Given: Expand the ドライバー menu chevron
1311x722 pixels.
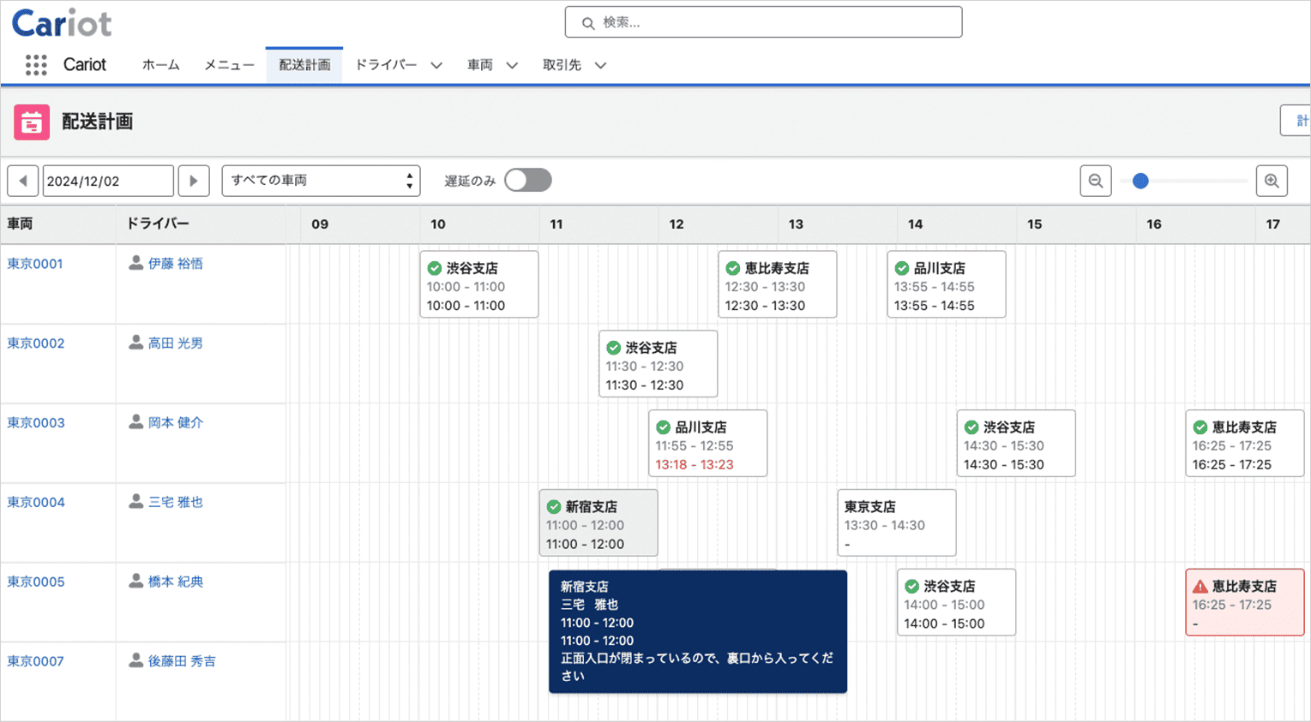Looking at the screenshot, I should tap(436, 65).
